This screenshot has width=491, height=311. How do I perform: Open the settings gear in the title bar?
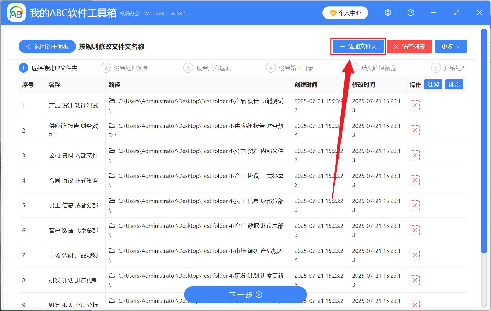[388, 13]
